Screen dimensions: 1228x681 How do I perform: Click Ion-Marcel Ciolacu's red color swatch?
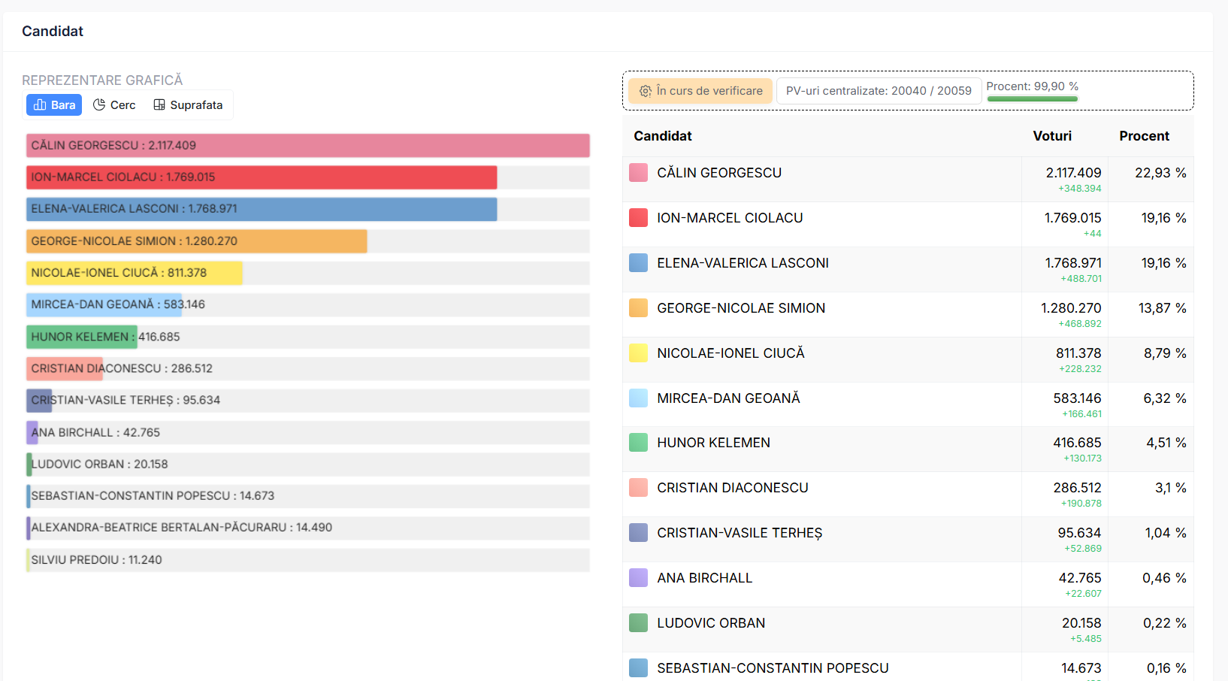[638, 218]
